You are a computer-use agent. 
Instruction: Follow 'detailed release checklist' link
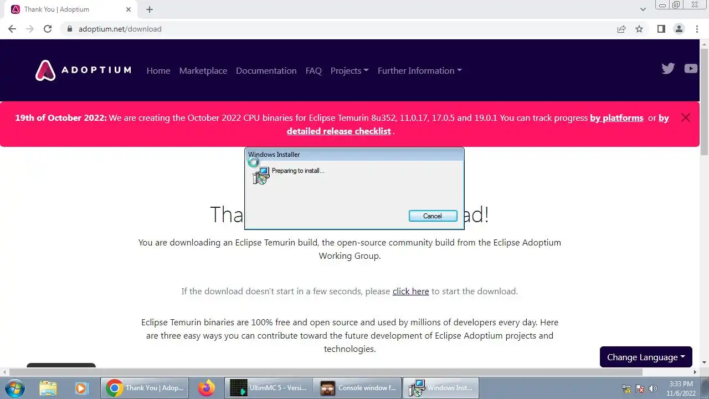click(339, 131)
